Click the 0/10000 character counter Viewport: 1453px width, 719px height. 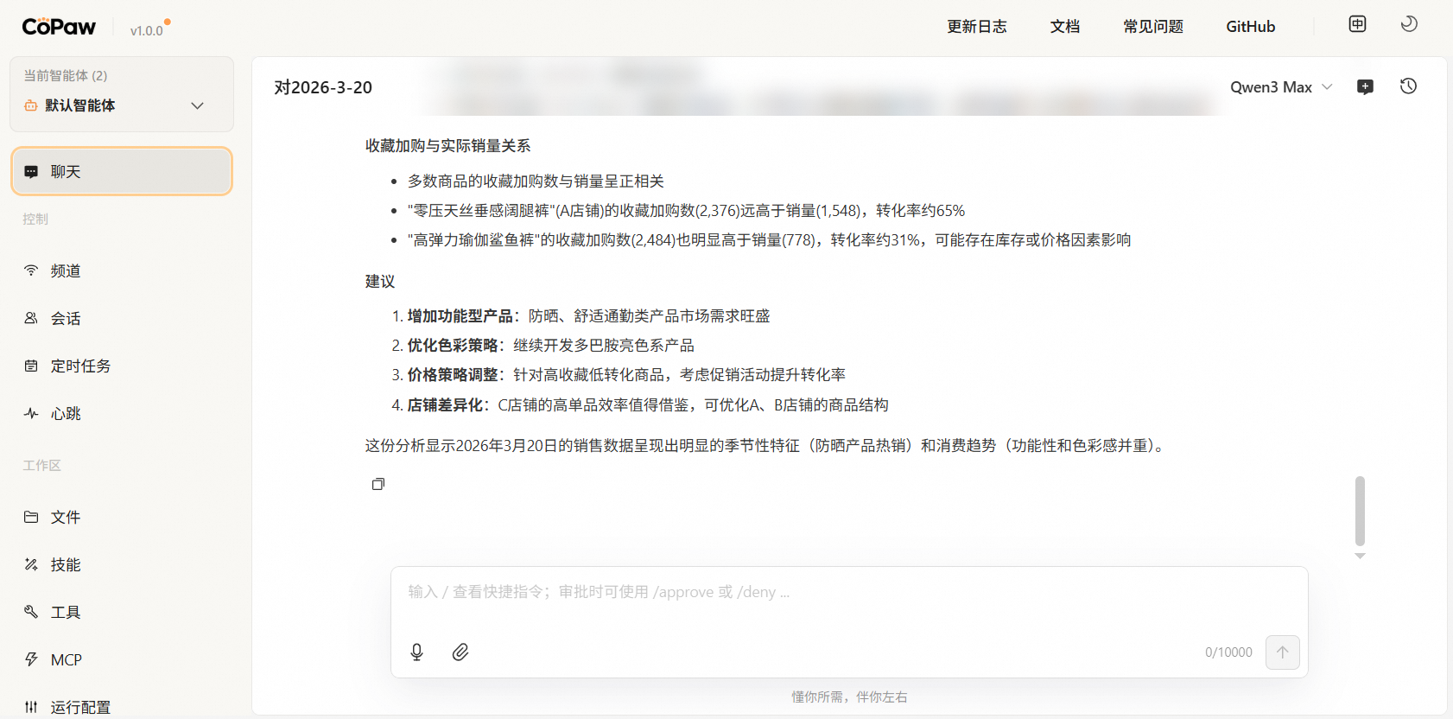[x=1228, y=652]
